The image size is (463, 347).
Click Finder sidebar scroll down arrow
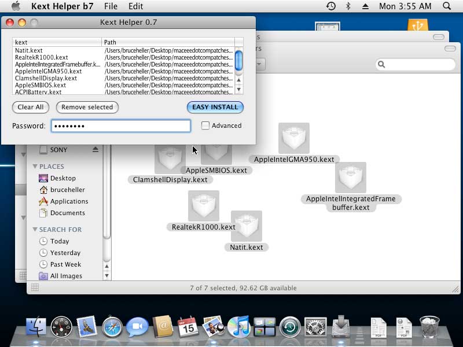pos(107,276)
